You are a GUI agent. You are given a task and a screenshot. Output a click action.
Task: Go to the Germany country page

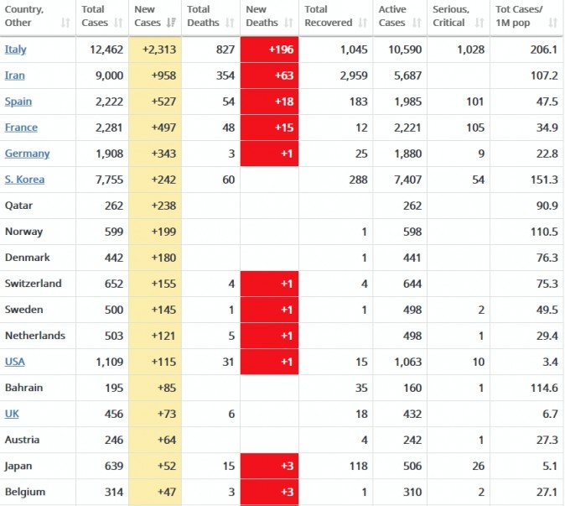coord(27,154)
